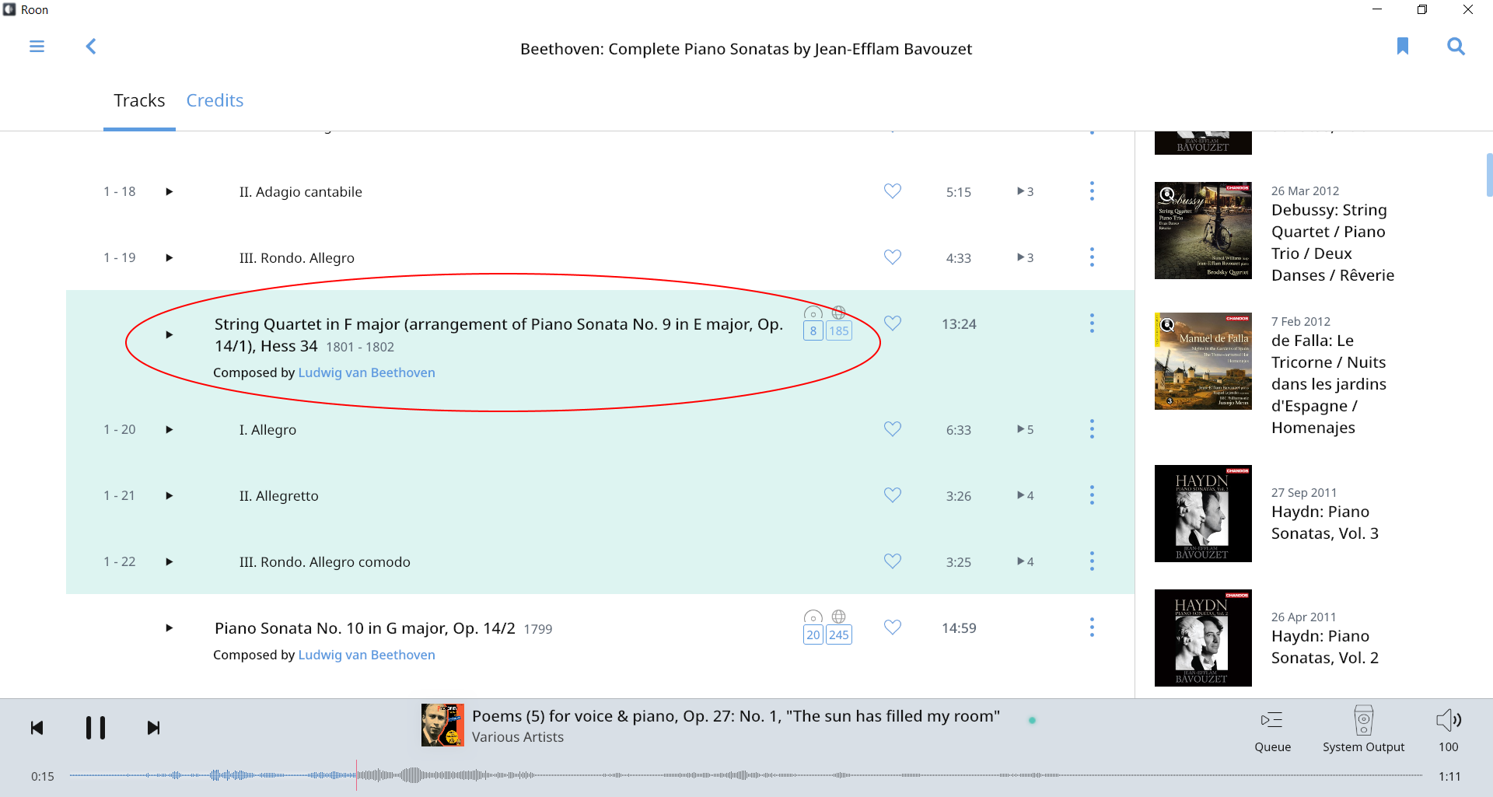Image resolution: width=1493 pixels, height=797 pixels.
Task: Click the vertical scrollbar at right edge
Action: [1489, 175]
